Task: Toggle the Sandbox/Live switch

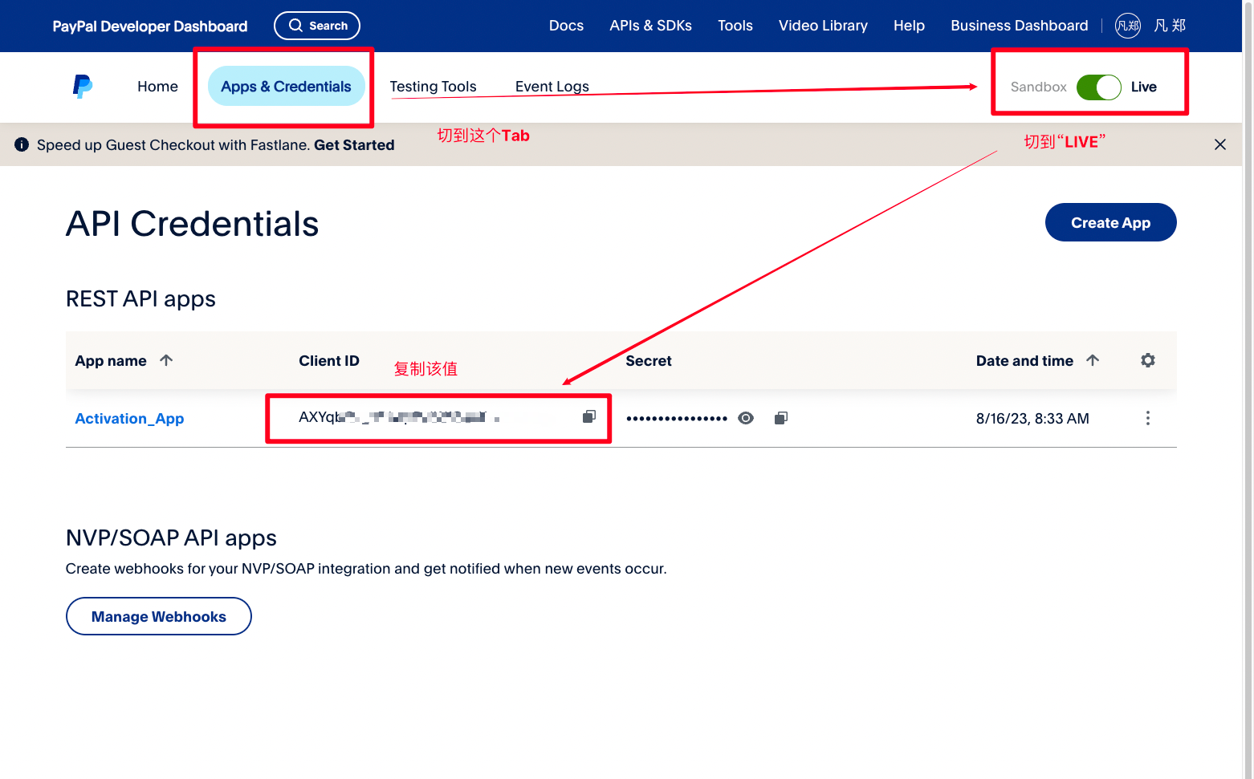Action: [1098, 87]
